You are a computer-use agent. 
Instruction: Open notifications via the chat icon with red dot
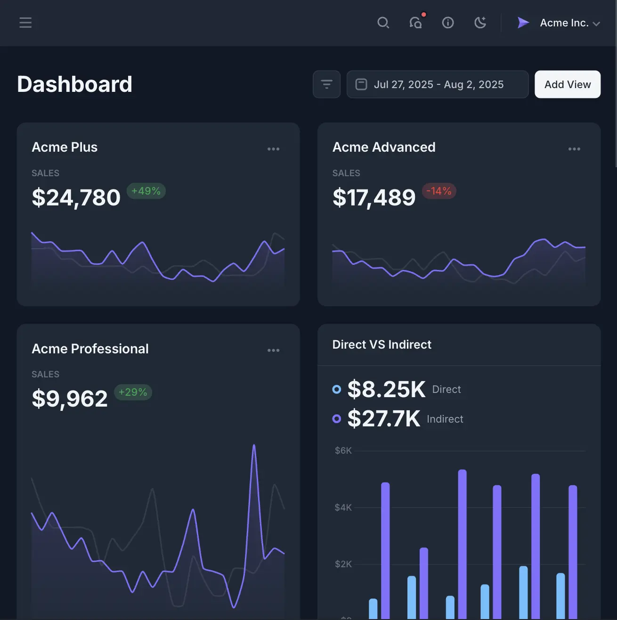click(416, 23)
